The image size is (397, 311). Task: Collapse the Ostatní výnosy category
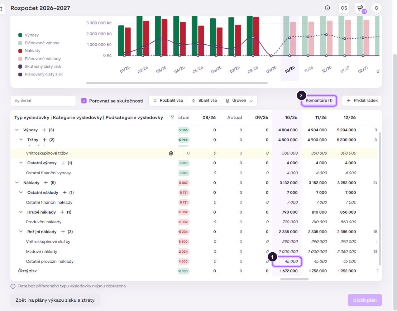21,163
